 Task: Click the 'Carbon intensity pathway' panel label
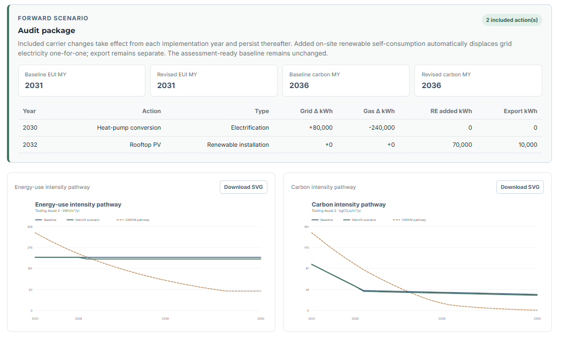coord(324,187)
